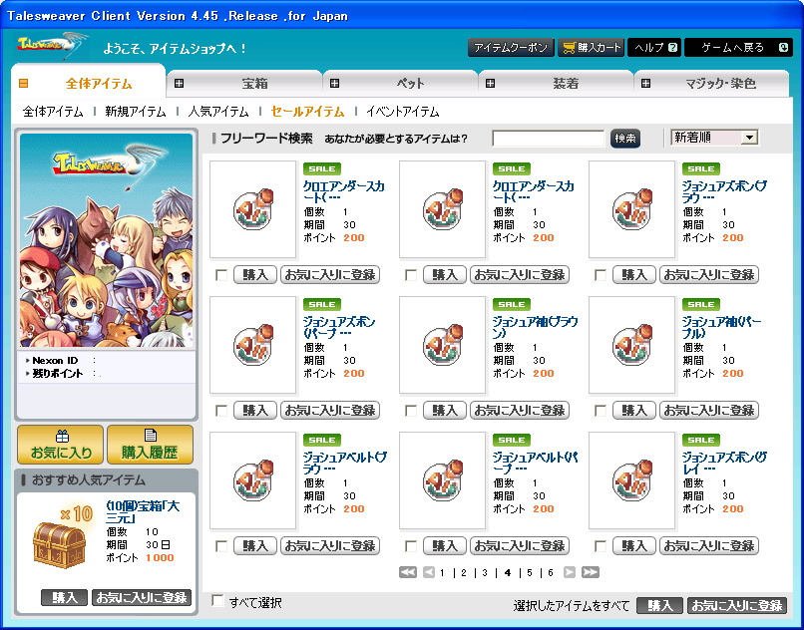Tick checkbox for ジョシュアベルト(ブラウ item
The image size is (804, 630).
(x=221, y=546)
